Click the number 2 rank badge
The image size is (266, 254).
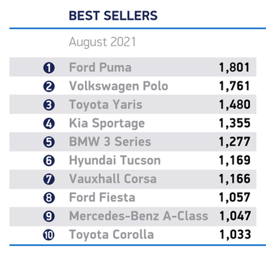(49, 87)
